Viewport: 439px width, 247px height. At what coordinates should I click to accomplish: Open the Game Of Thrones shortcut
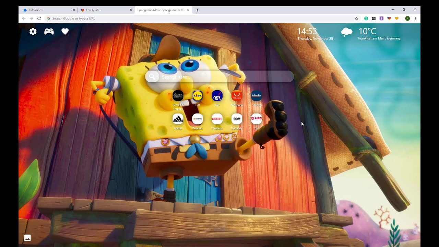click(178, 96)
